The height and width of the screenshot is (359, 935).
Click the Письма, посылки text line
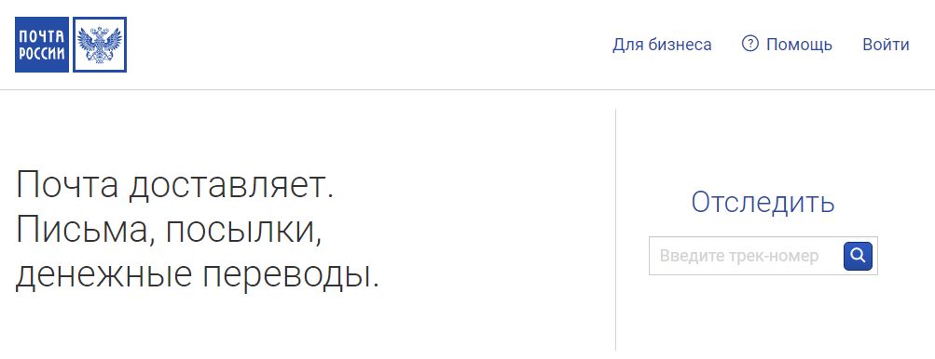[x=169, y=231]
